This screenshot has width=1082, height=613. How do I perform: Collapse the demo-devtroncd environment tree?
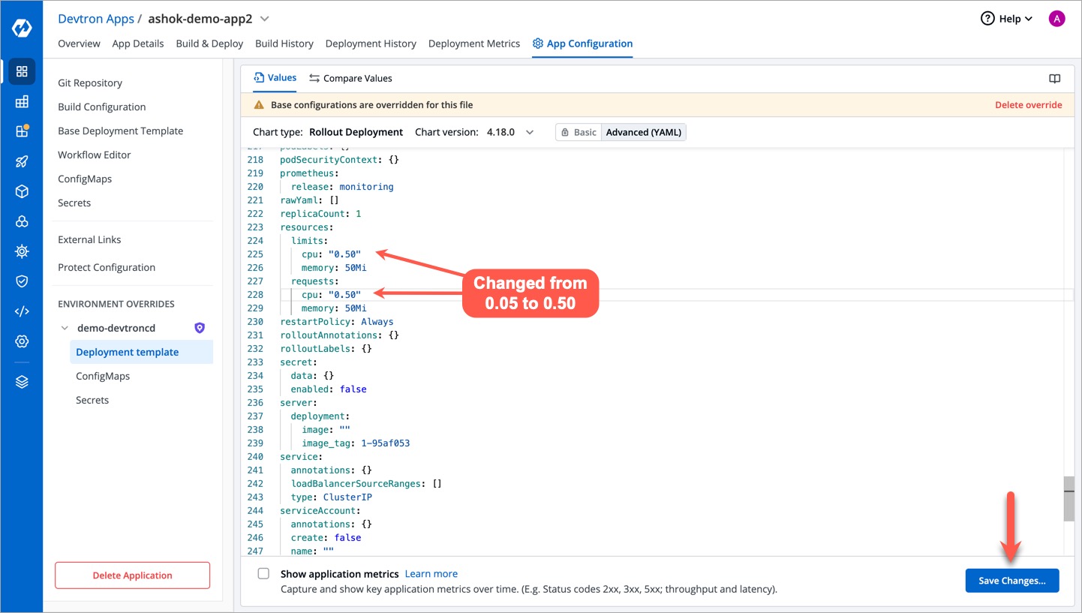tap(65, 328)
